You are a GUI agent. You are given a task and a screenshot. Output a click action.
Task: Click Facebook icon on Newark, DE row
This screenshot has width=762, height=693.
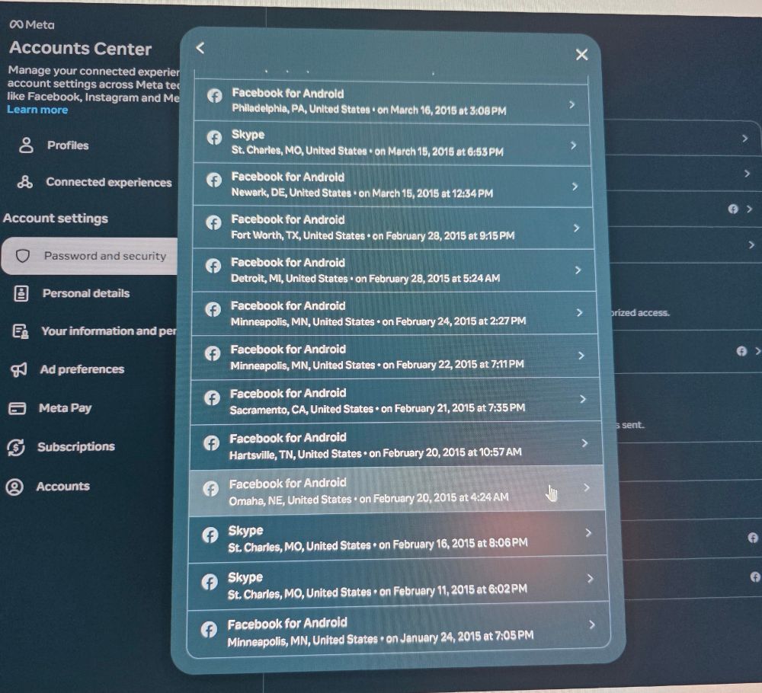tap(213, 180)
